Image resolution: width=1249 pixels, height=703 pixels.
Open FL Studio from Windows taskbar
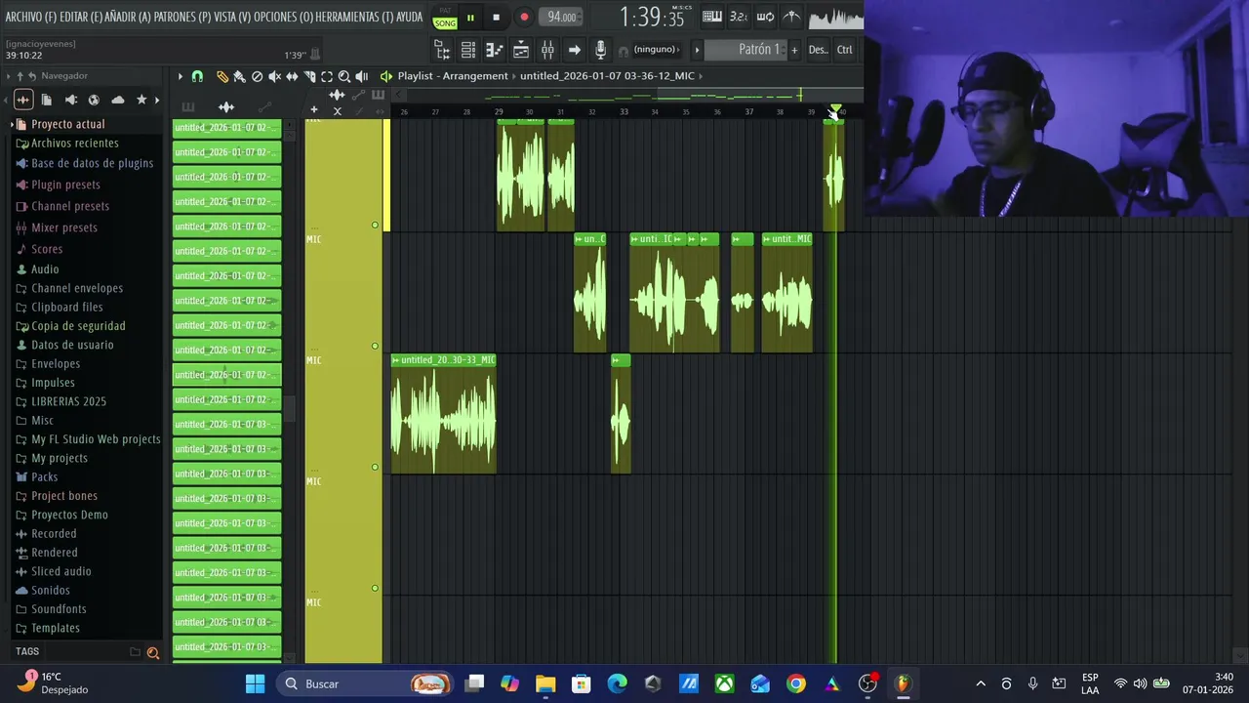tap(903, 683)
